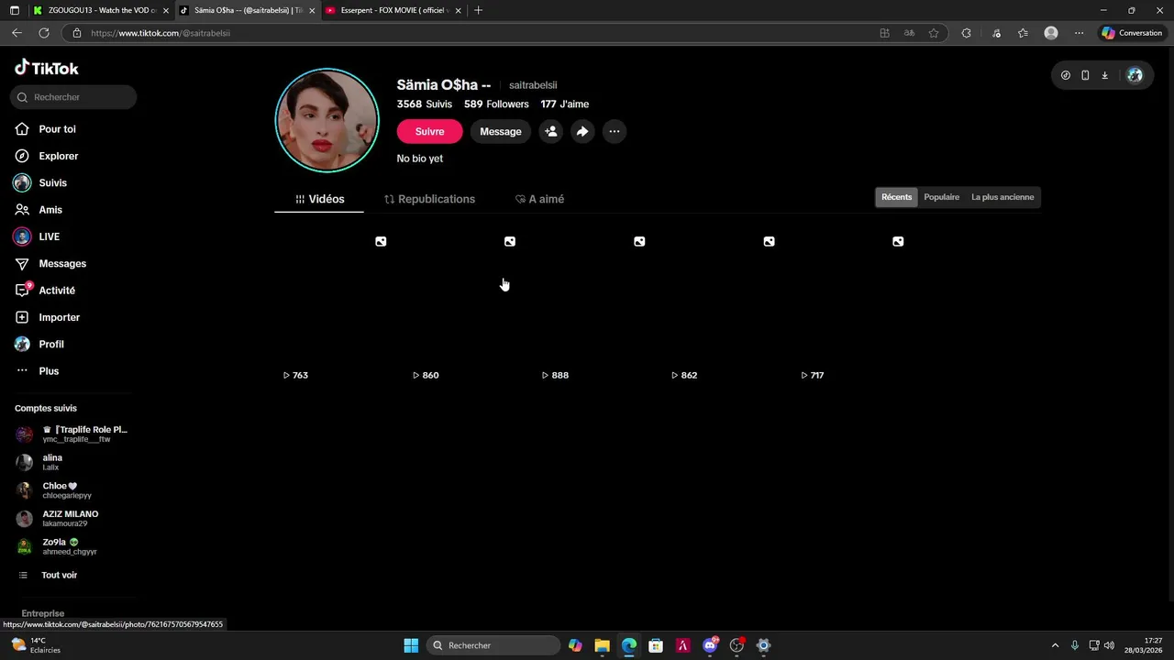
Task: Click the TikTok logo
Action: click(47, 68)
